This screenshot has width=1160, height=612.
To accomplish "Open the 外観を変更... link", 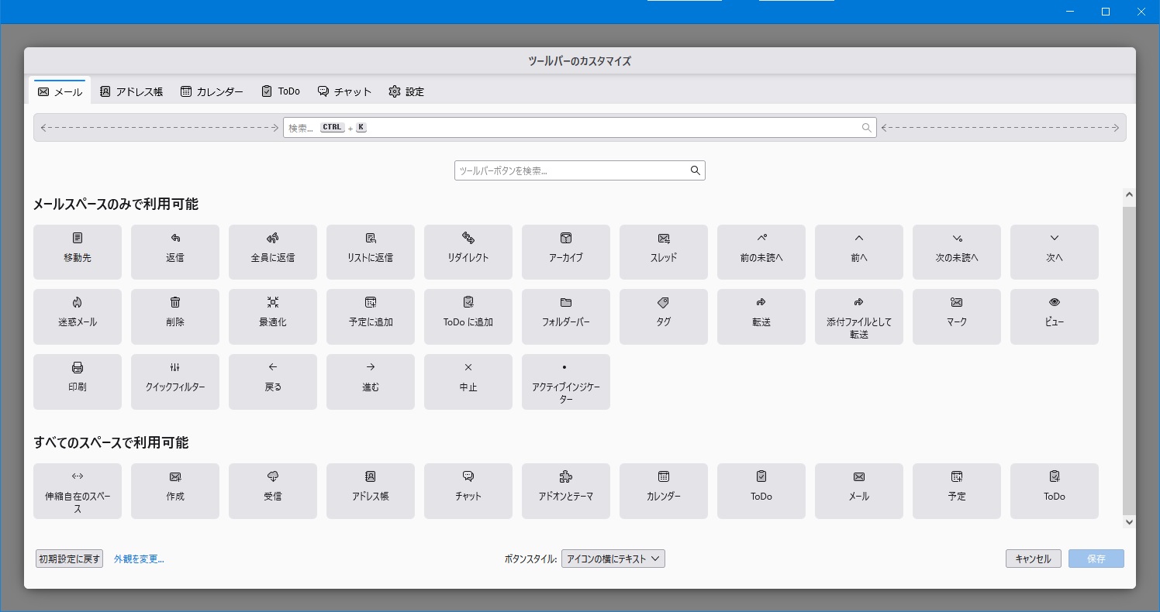I will (139, 559).
